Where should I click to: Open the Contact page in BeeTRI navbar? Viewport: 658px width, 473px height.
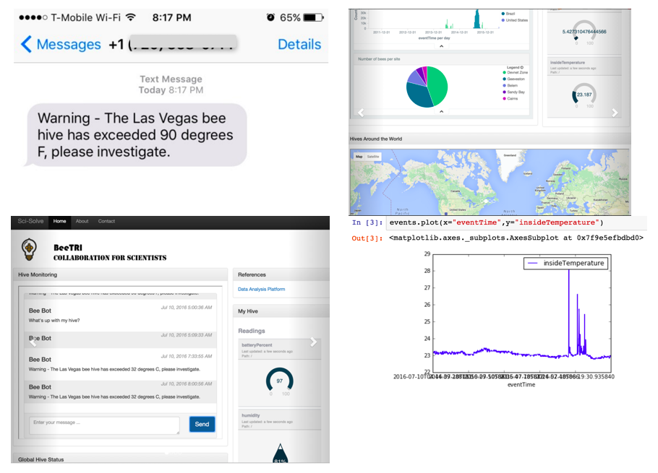[106, 222]
